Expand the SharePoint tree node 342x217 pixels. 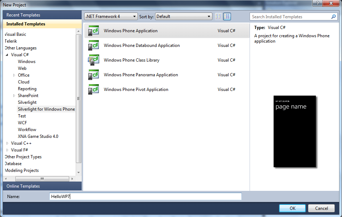coord(14,96)
